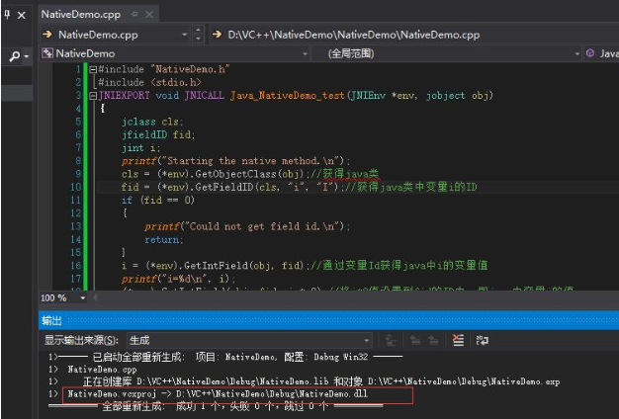The width and height of the screenshot is (619, 419).
Task: Pin the left side panel
Action: (x=7, y=15)
